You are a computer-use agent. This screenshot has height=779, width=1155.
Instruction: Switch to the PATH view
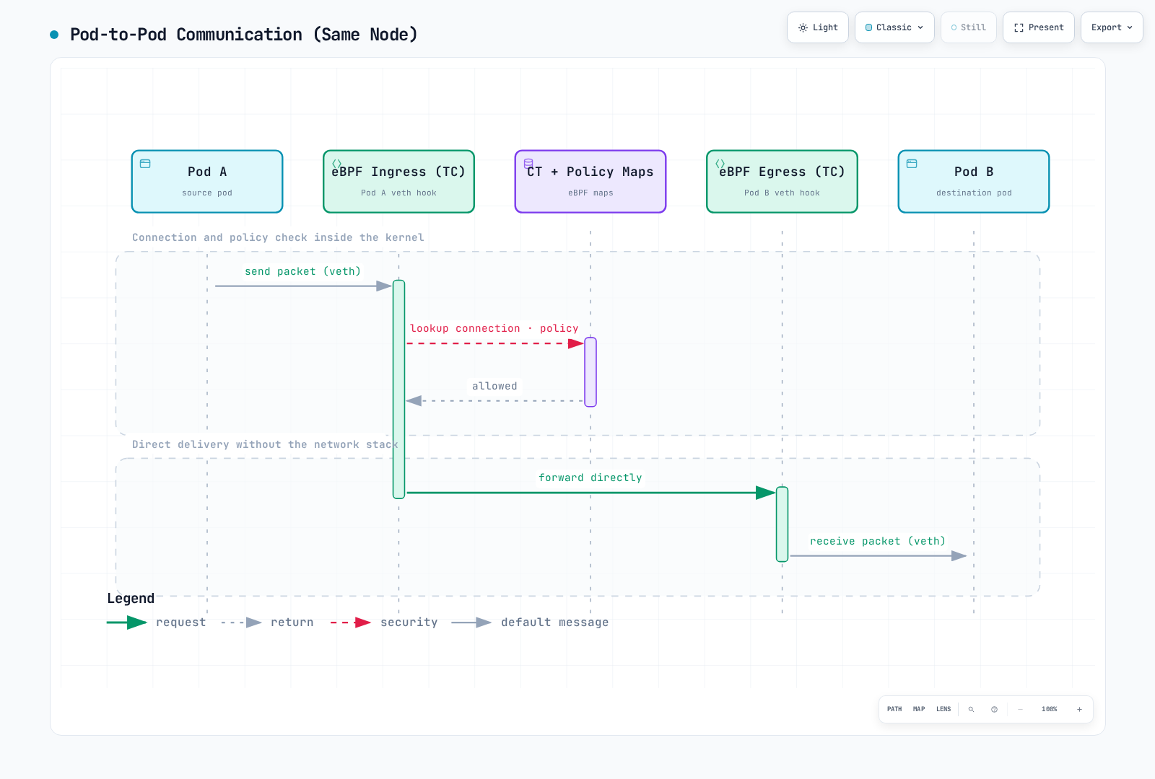pyautogui.click(x=894, y=709)
